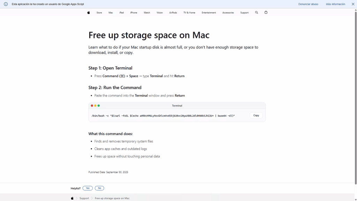
Task: Click the Apple logo in navigation bar
Action: [x=89, y=13]
